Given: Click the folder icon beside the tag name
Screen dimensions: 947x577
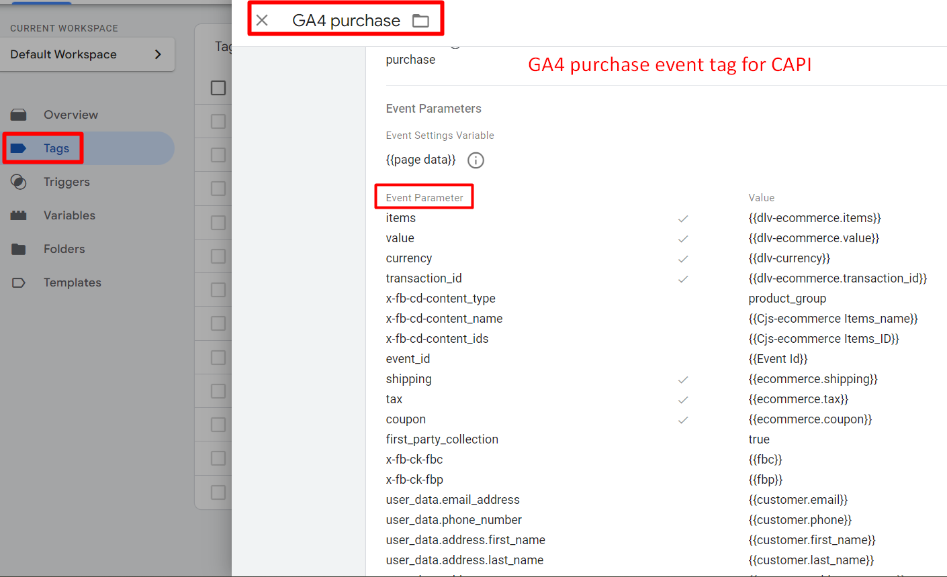Looking at the screenshot, I should pyautogui.click(x=420, y=21).
